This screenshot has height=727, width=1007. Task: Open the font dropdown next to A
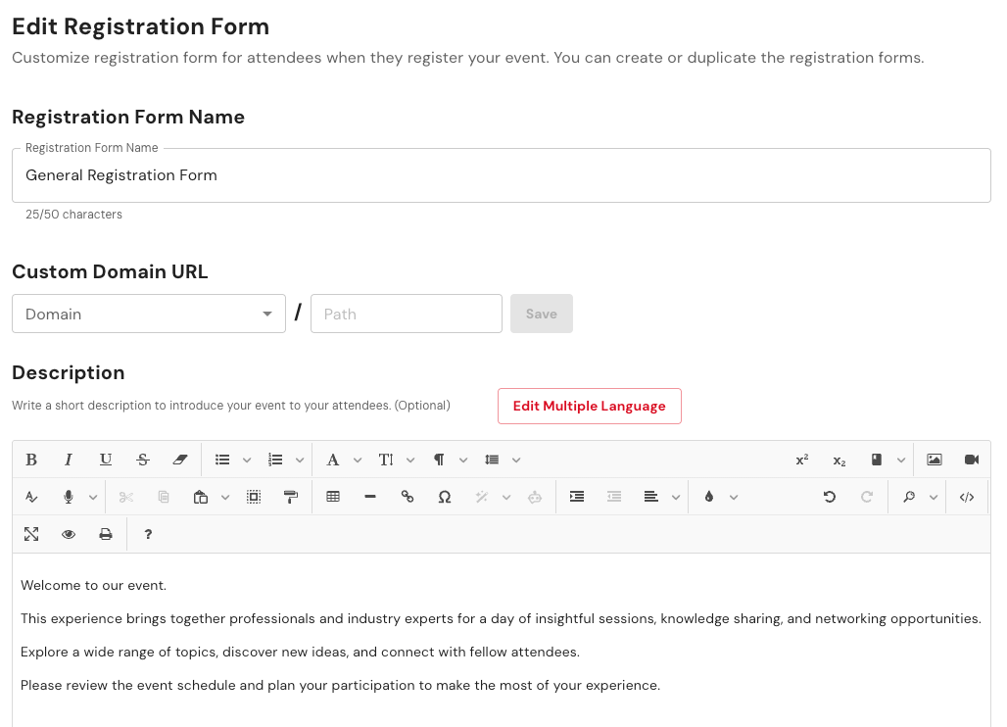[x=358, y=460]
